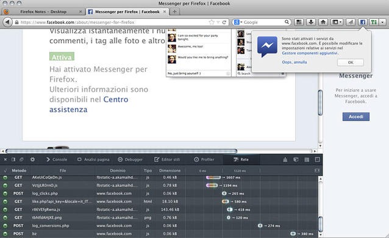
Task: Switch to Firefox Notes - Desktop tab
Action: point(43,12)
